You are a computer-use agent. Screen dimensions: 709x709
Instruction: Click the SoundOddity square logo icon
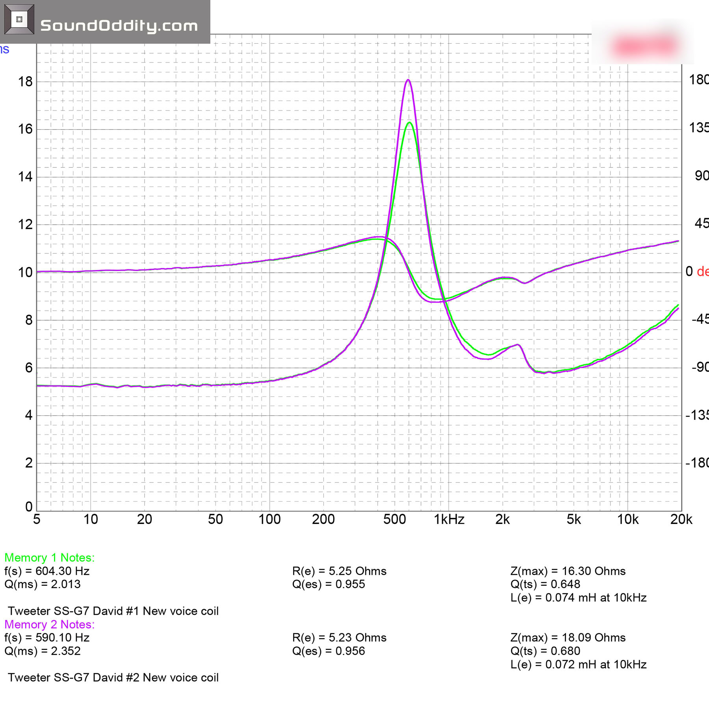click(19, 19)
